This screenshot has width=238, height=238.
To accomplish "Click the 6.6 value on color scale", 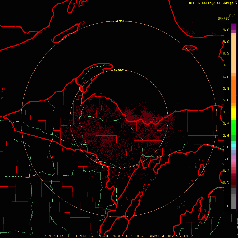I will tap(226, 77).
